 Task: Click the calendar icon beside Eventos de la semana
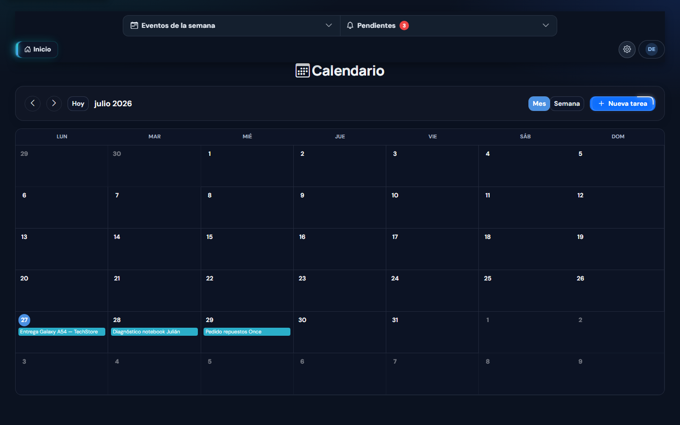[x=134, y=25]
